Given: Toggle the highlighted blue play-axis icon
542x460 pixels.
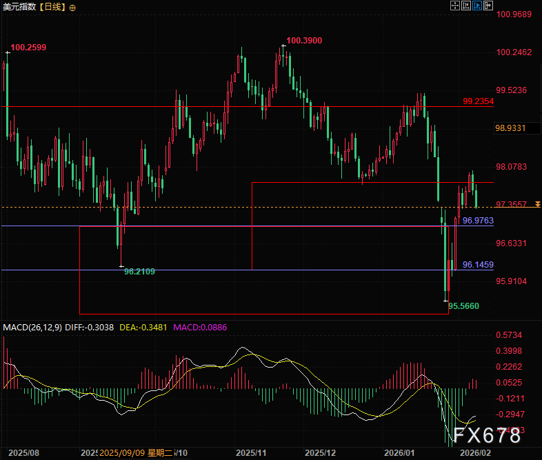Looking at the screenshot, I should point(476,6).
